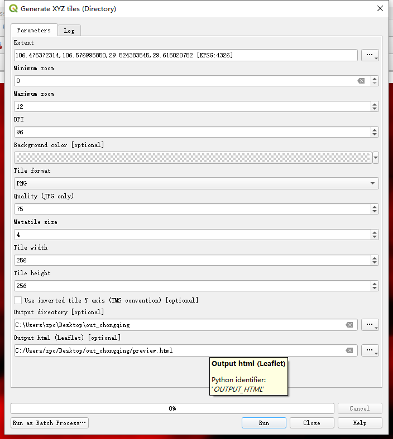
Task: Decrease the Minimum zoom value
Action: tap(375, 84)
